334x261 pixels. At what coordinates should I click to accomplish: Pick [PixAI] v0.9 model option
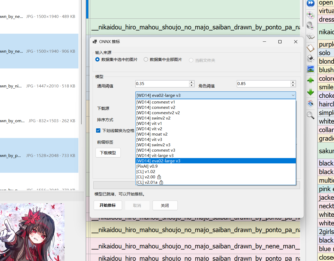pyautogui.click(x=216, y=166)
